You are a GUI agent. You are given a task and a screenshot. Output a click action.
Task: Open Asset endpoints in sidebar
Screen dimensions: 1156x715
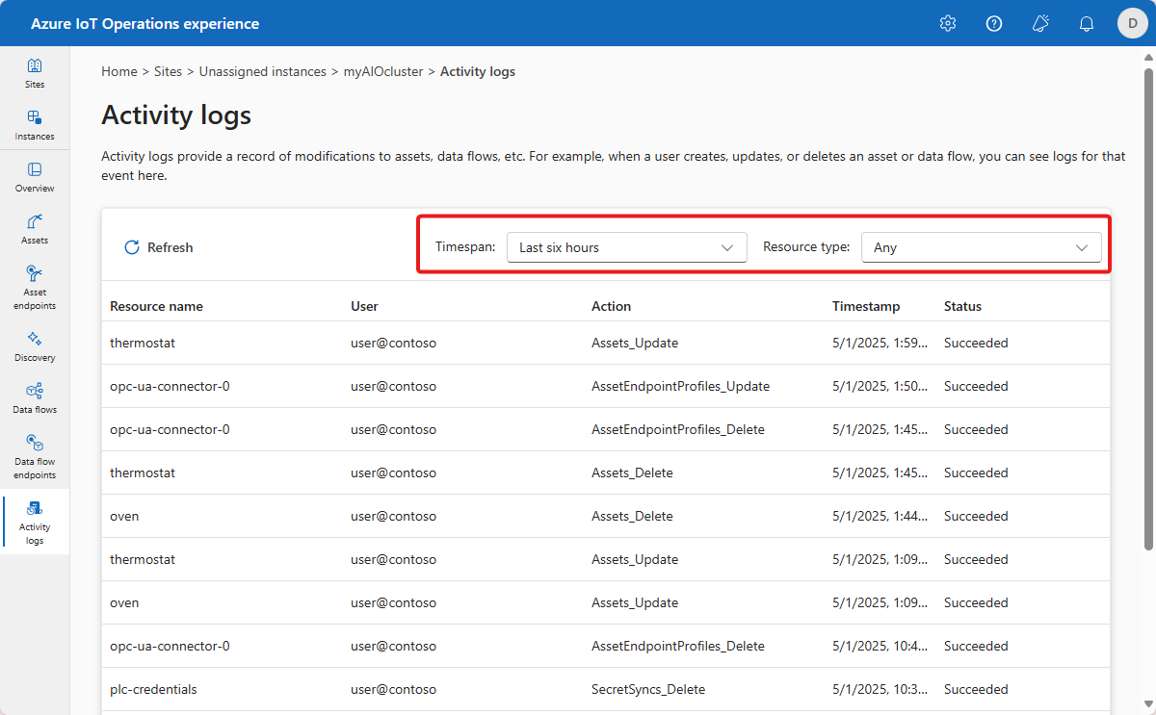click(x=35, y=287)
